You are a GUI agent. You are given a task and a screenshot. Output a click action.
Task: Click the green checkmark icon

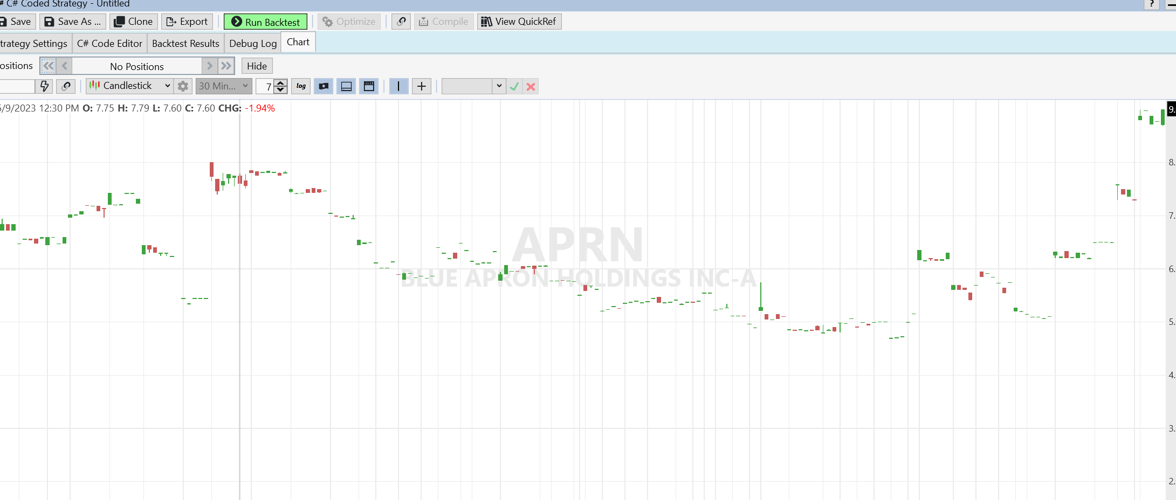514,86
